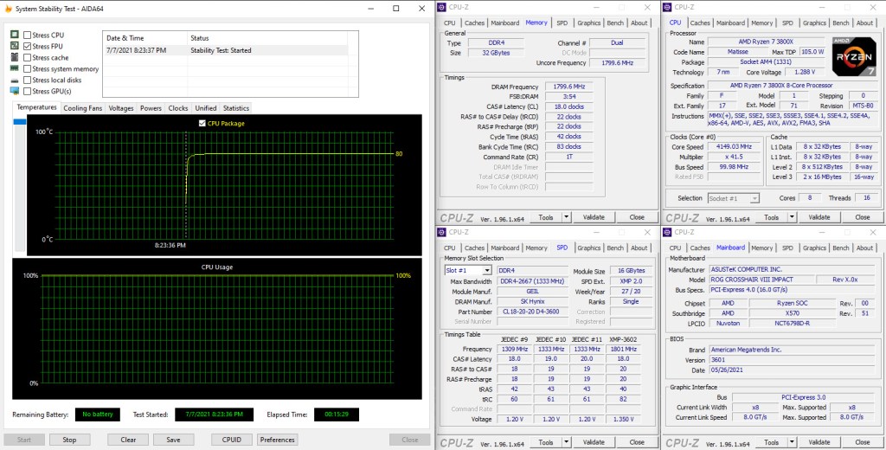Uncheck the Stress FPU option

pyautogui.click(x=28, y=46)
